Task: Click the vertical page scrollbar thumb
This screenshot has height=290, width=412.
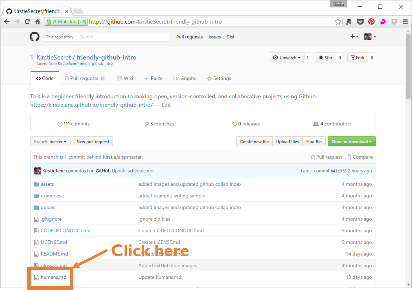Action: [408, 67]
